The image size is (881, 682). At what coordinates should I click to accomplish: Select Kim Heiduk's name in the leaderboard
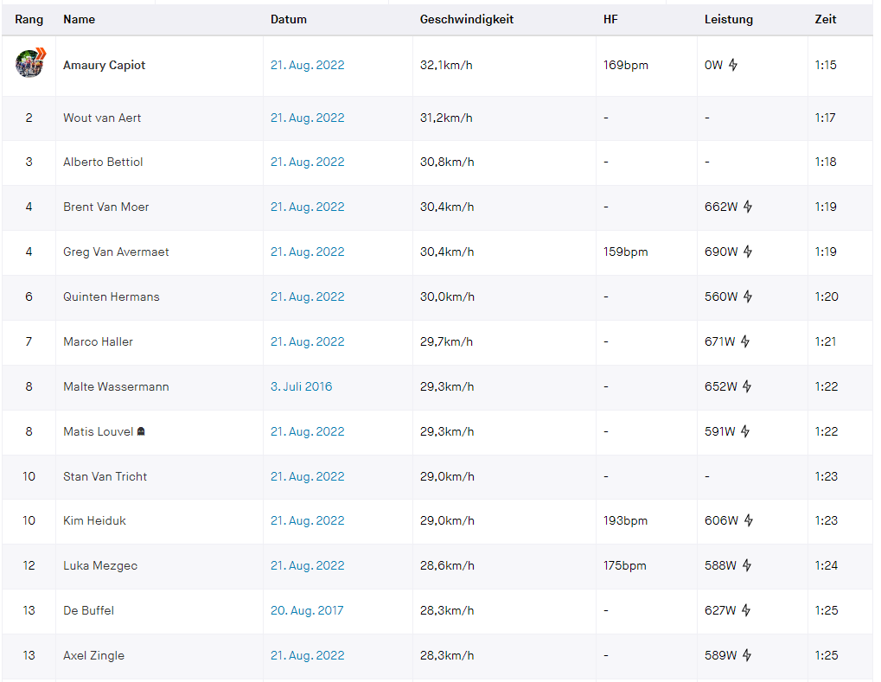click(x=94, y=520)
